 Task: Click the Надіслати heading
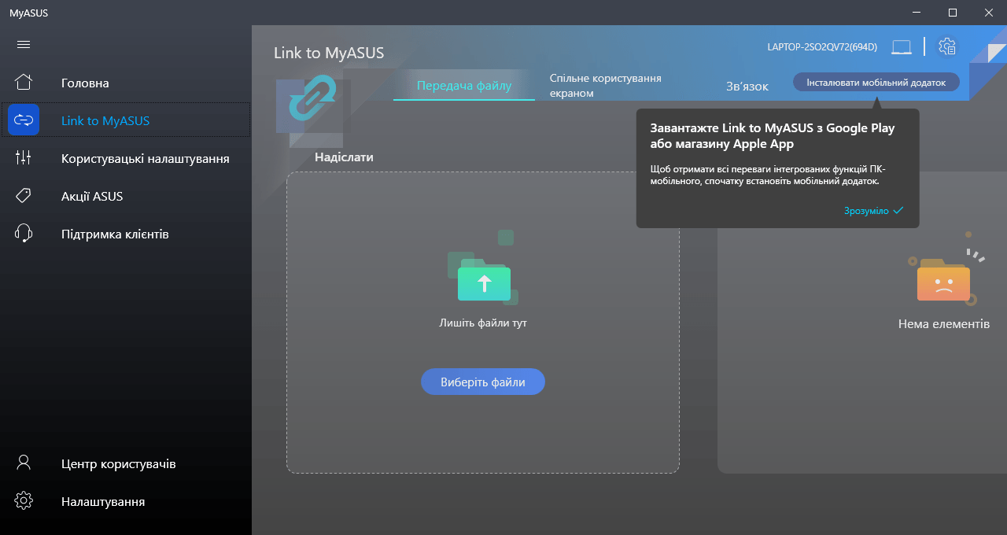click(x=344, y=157)
